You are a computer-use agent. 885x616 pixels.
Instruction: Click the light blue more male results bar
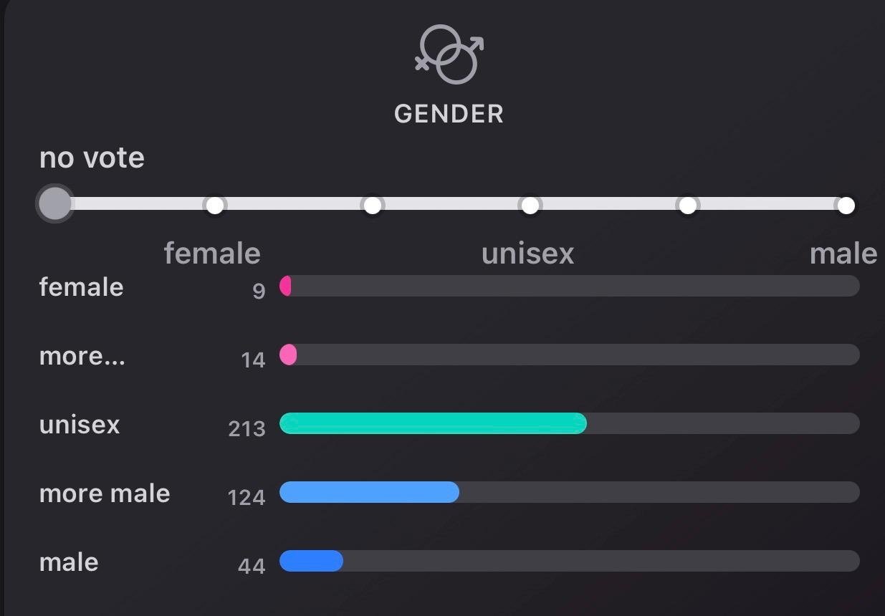click(x=369, y=492)
